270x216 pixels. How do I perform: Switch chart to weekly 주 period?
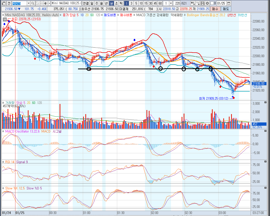[97, 3]
